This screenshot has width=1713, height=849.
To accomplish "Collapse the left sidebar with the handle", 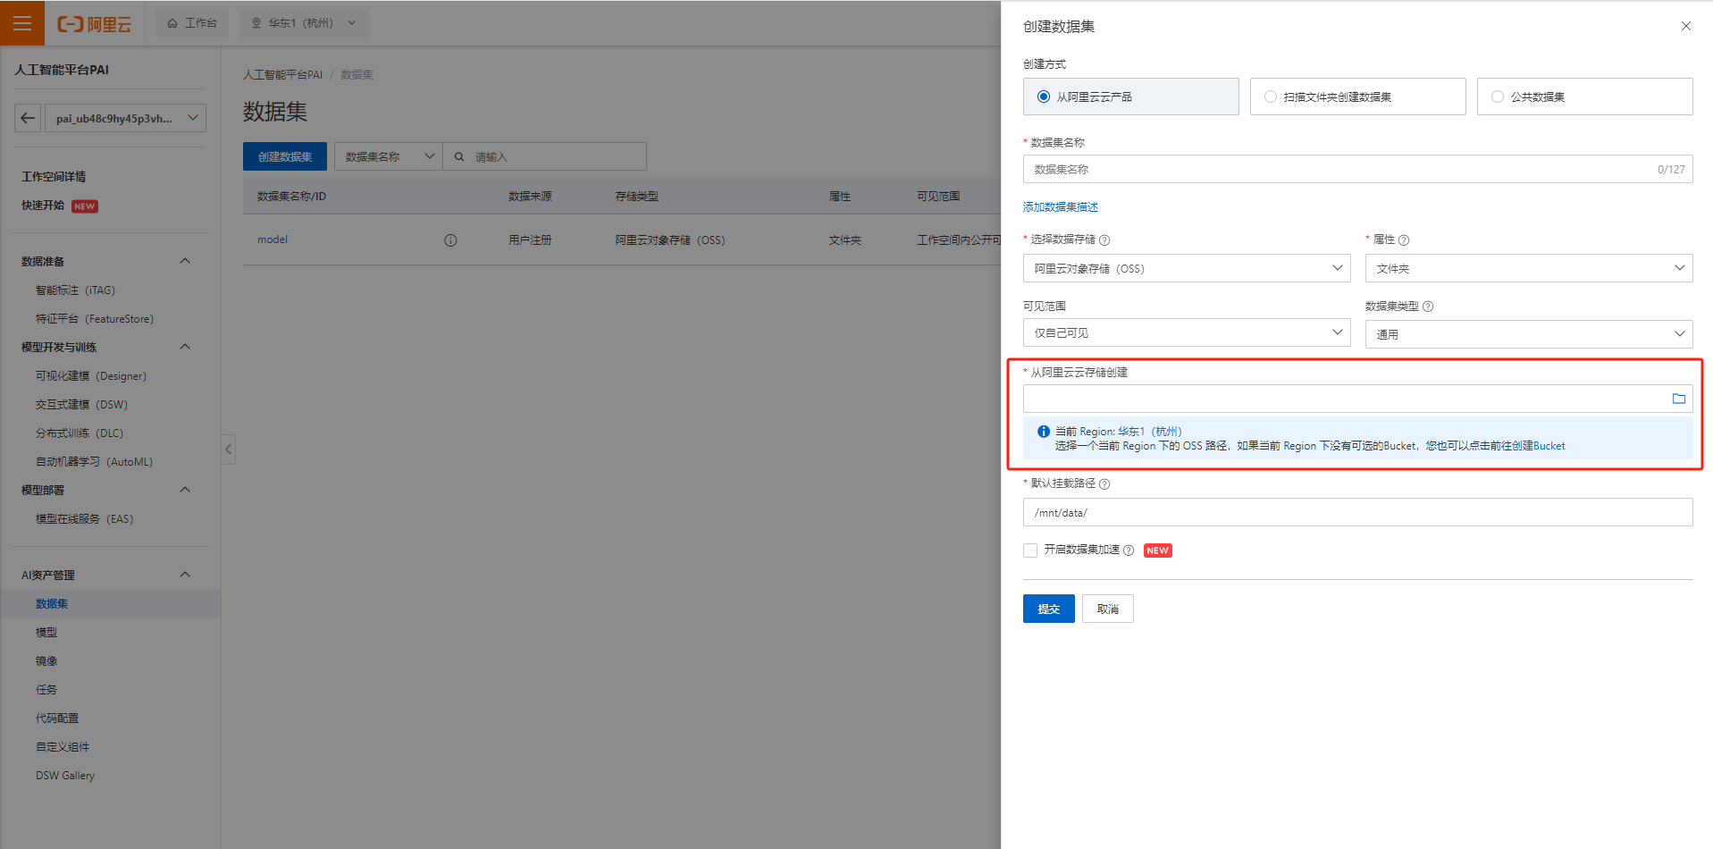I will tap(229, 450).
